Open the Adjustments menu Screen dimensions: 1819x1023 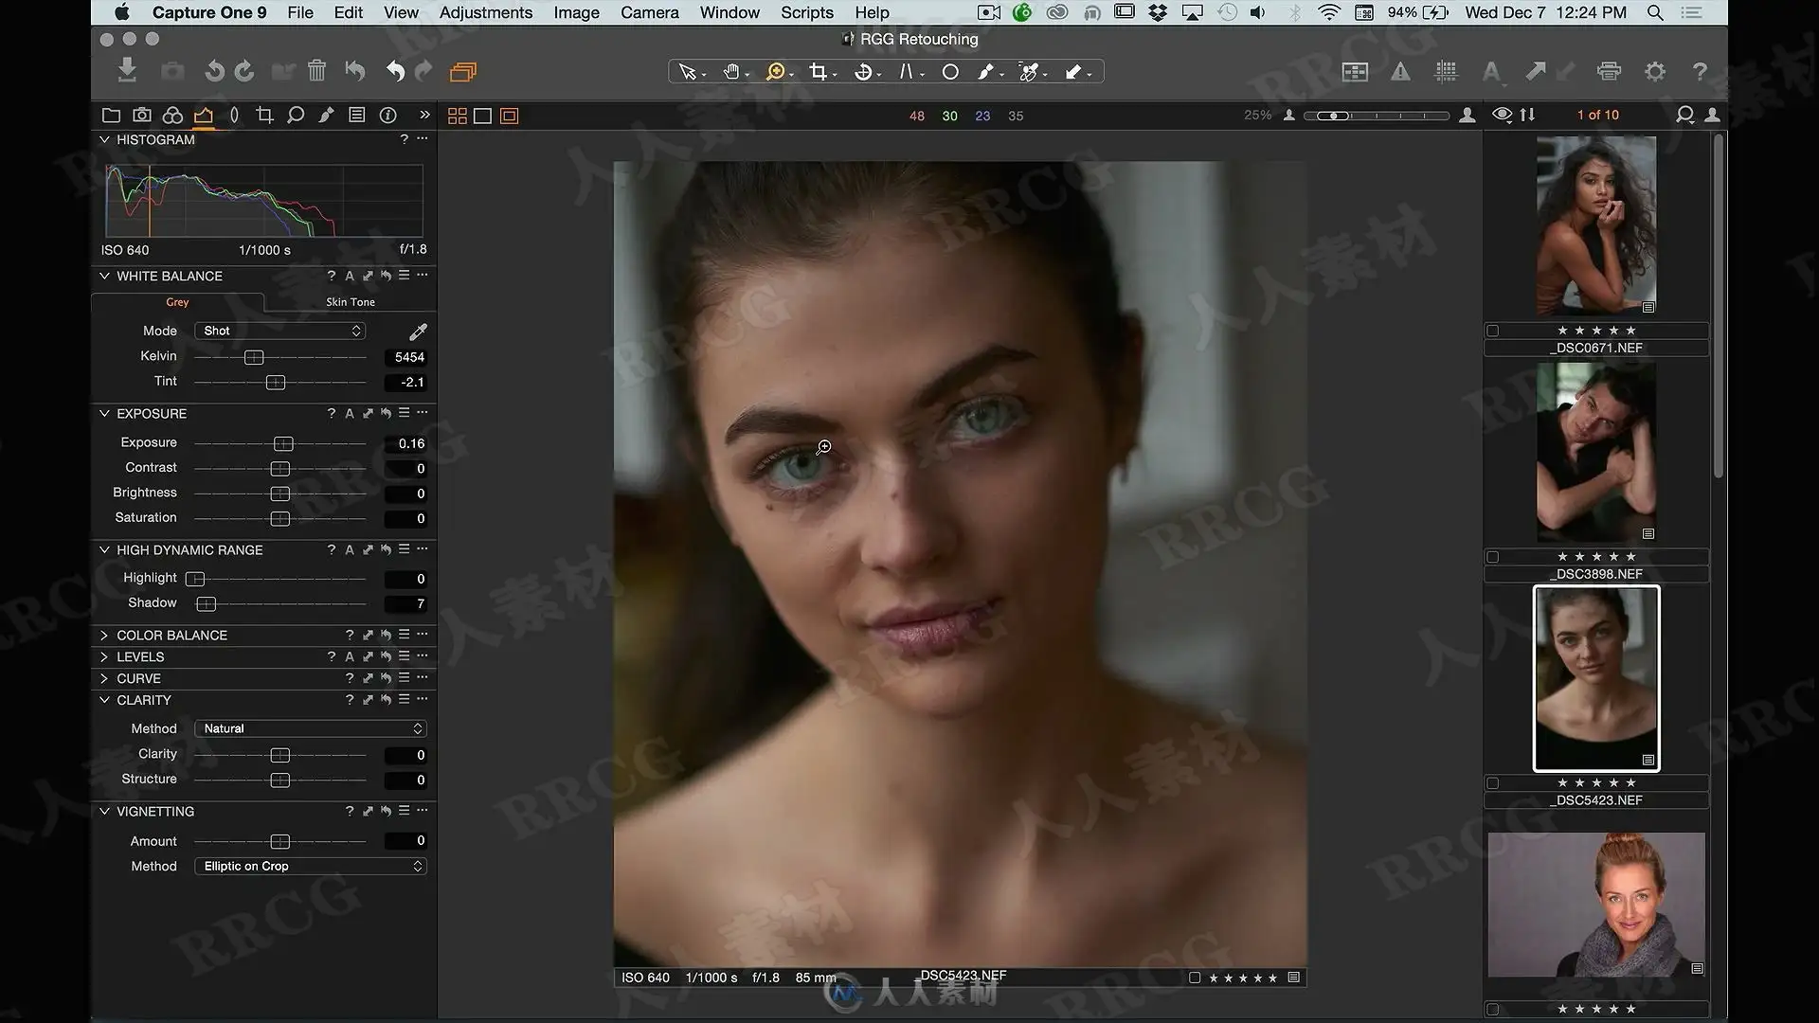point(486,12)
